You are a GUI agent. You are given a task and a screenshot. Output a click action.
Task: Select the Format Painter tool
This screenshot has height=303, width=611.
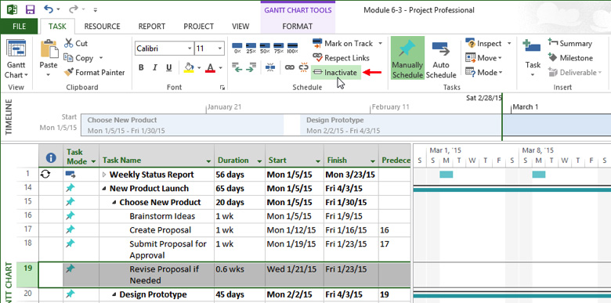pyautogui.click(x=94, y=73)
